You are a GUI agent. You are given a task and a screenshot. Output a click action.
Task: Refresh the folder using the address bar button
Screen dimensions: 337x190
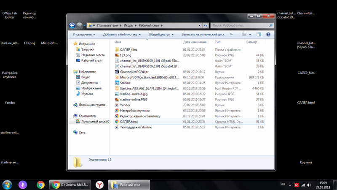206,25
